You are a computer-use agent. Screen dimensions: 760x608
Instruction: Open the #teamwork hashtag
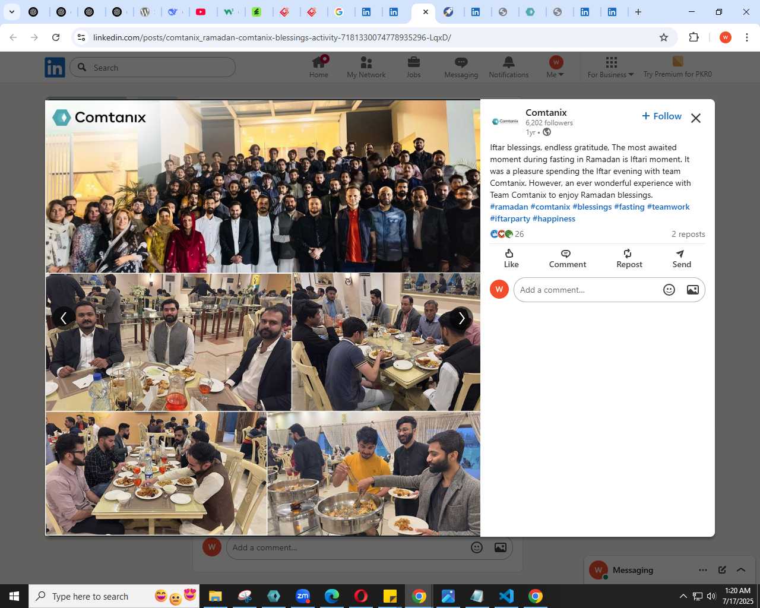(669, 207)
